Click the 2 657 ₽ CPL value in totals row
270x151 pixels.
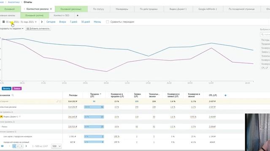[212, 102]
